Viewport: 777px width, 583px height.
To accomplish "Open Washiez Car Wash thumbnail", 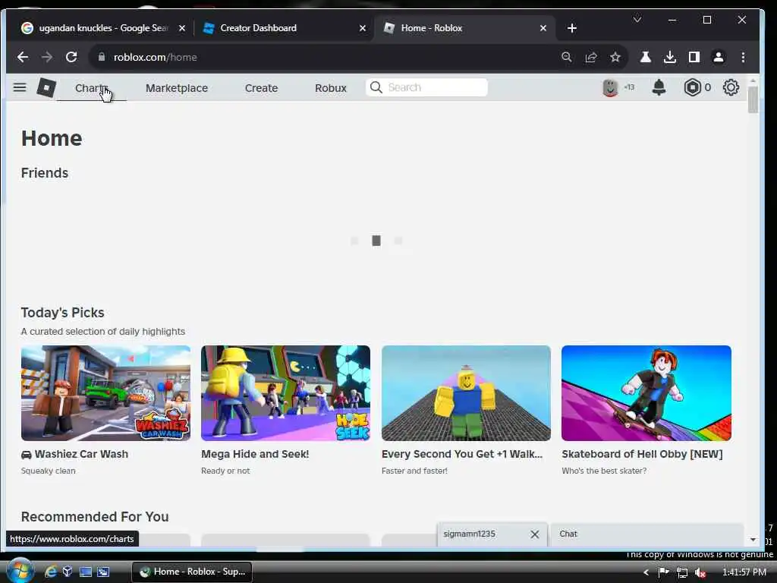I will [x=105, y=393].
